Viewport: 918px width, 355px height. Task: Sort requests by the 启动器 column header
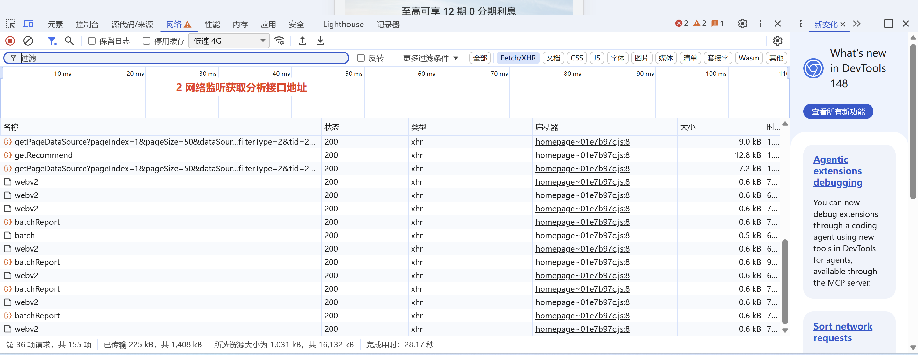click(604, 127)
